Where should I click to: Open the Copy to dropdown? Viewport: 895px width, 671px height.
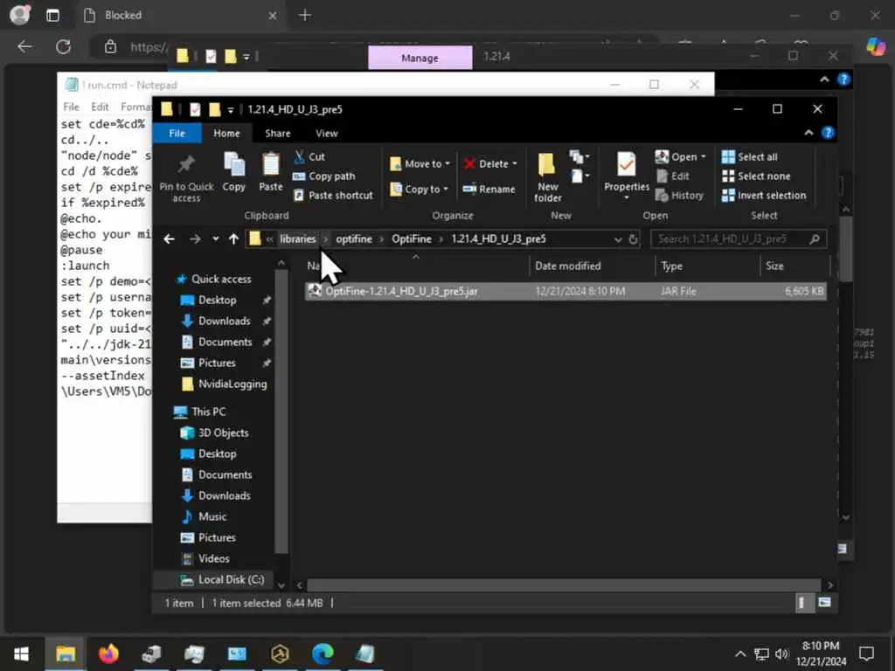pos(419,189)
